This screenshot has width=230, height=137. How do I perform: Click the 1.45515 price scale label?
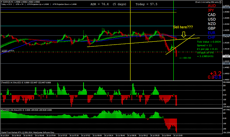point(226,6)
